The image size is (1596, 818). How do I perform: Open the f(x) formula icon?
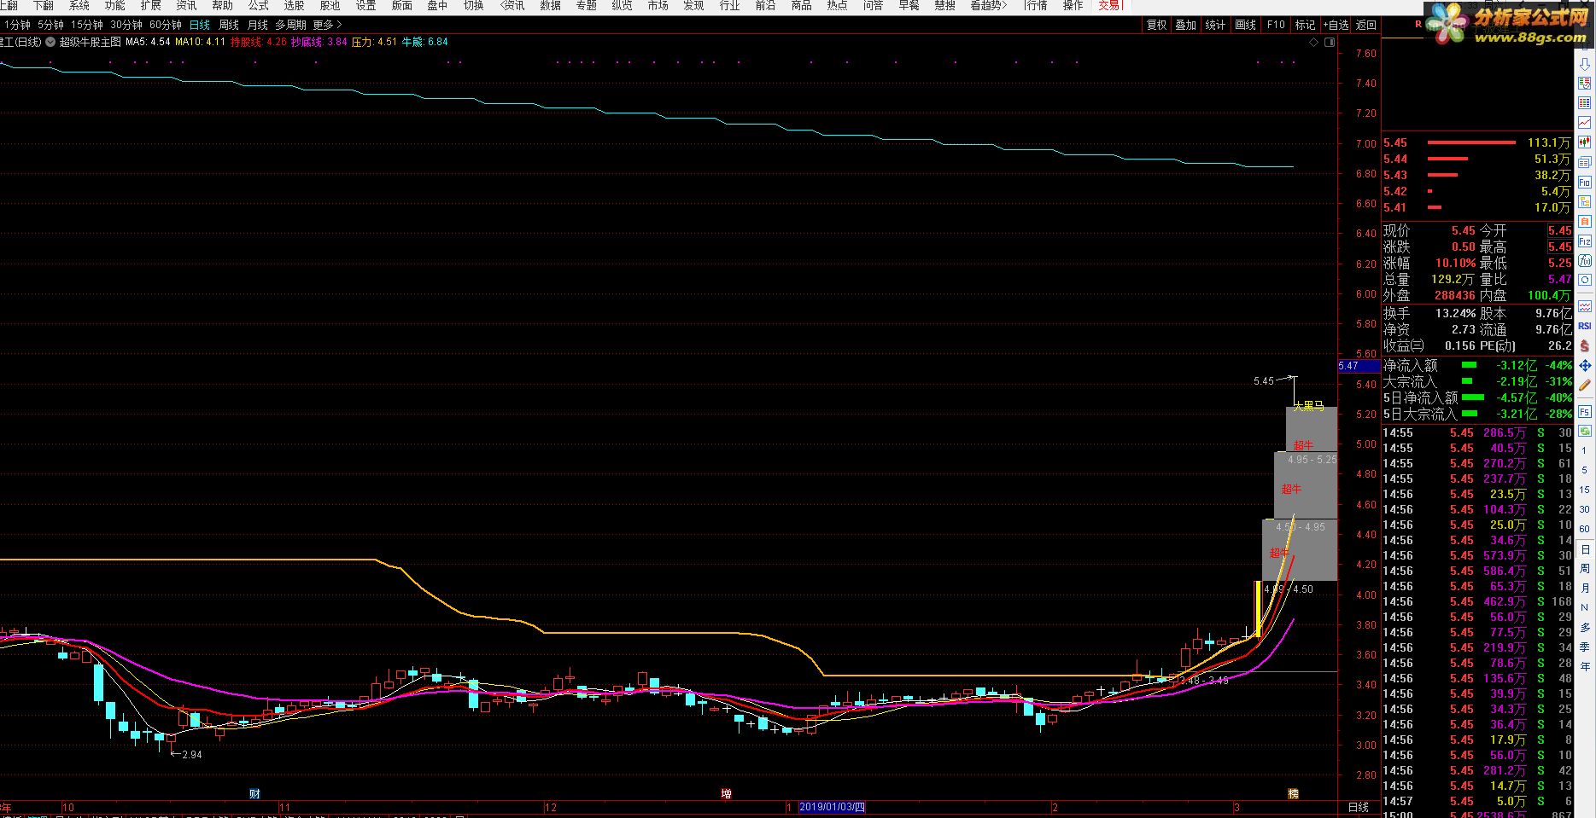click(1585, 260)
